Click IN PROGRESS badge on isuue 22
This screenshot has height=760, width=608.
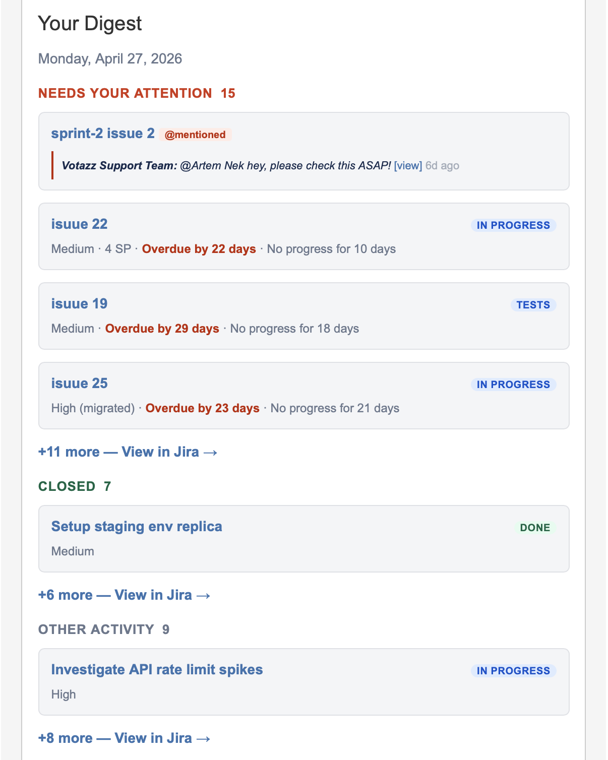pos(513,225)
